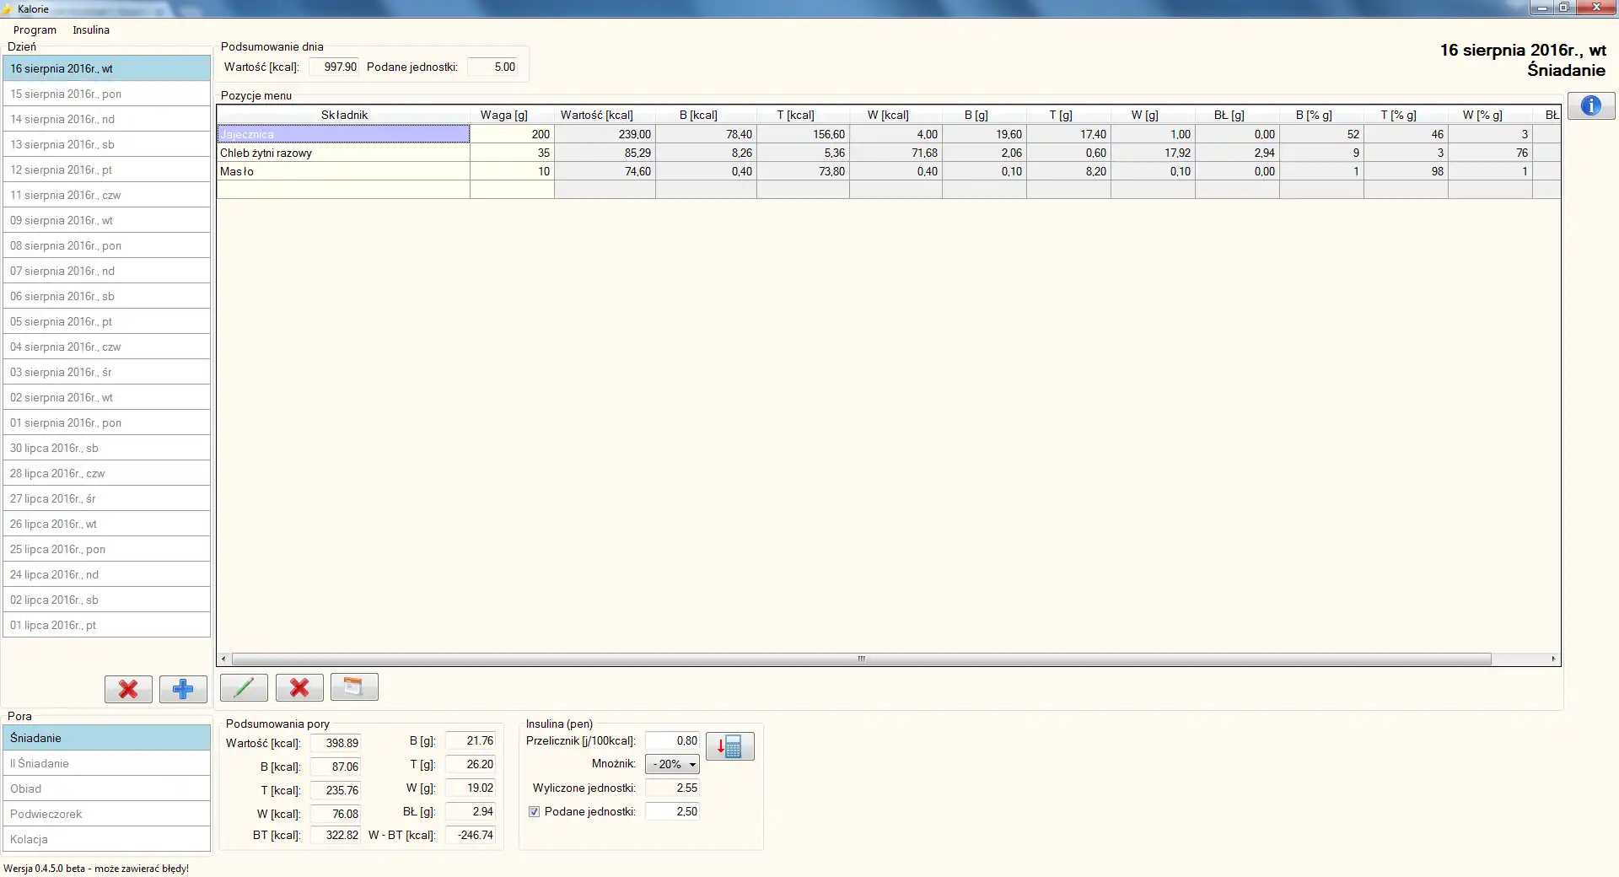Open day 05 sierpnia 2016r., pt
Screen dimensions: 1619x877
click(x=106, y=321)
